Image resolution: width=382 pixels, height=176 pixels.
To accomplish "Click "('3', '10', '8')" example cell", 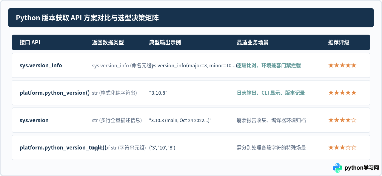I will (162, 148).
